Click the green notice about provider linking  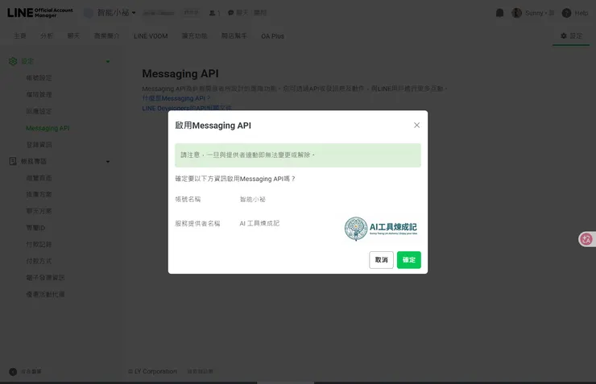click(298, 155)
